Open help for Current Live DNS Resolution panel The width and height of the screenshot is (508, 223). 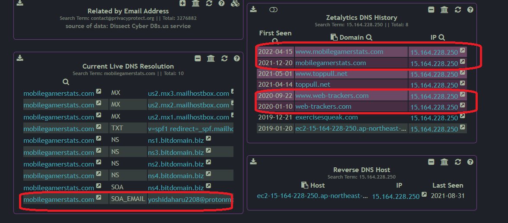pyautogui.click(x=237, y=59)
